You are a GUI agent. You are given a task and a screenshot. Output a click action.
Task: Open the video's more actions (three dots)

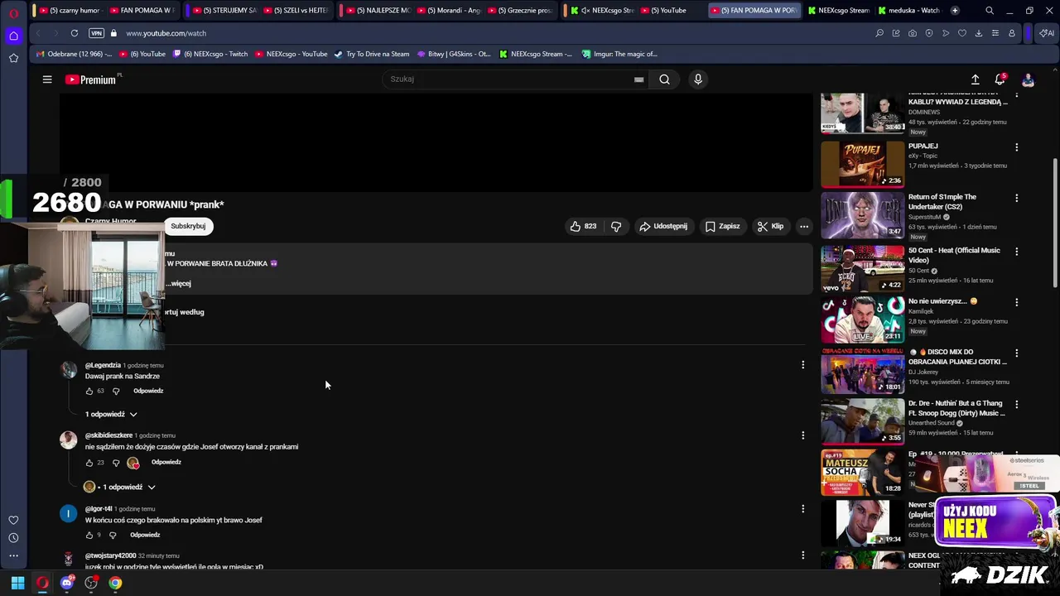[x=803, y=226]
